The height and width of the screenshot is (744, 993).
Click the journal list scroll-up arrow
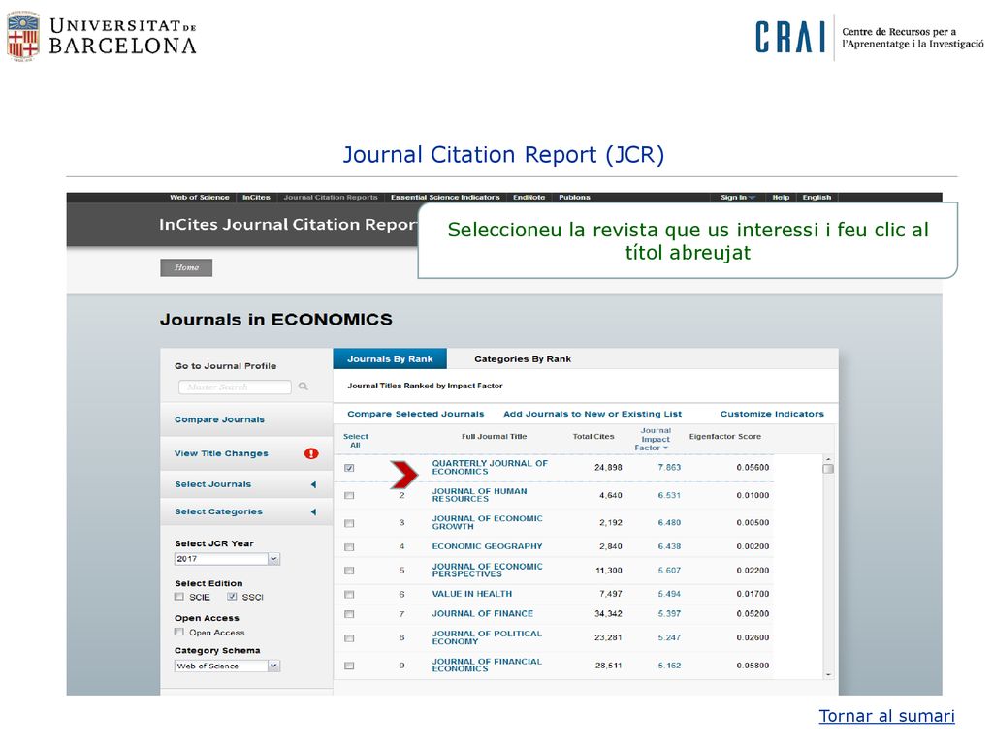(828, 458)
